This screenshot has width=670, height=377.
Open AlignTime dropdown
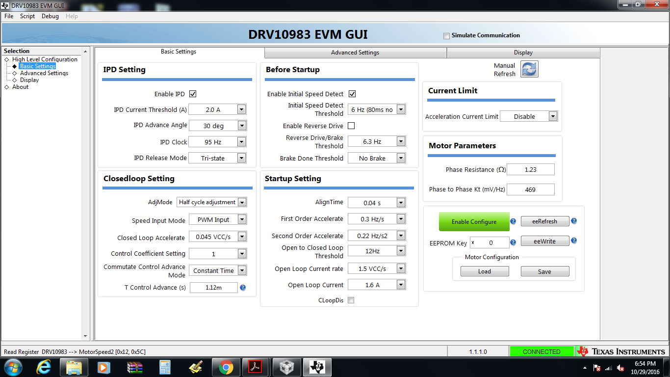(401, 202)
